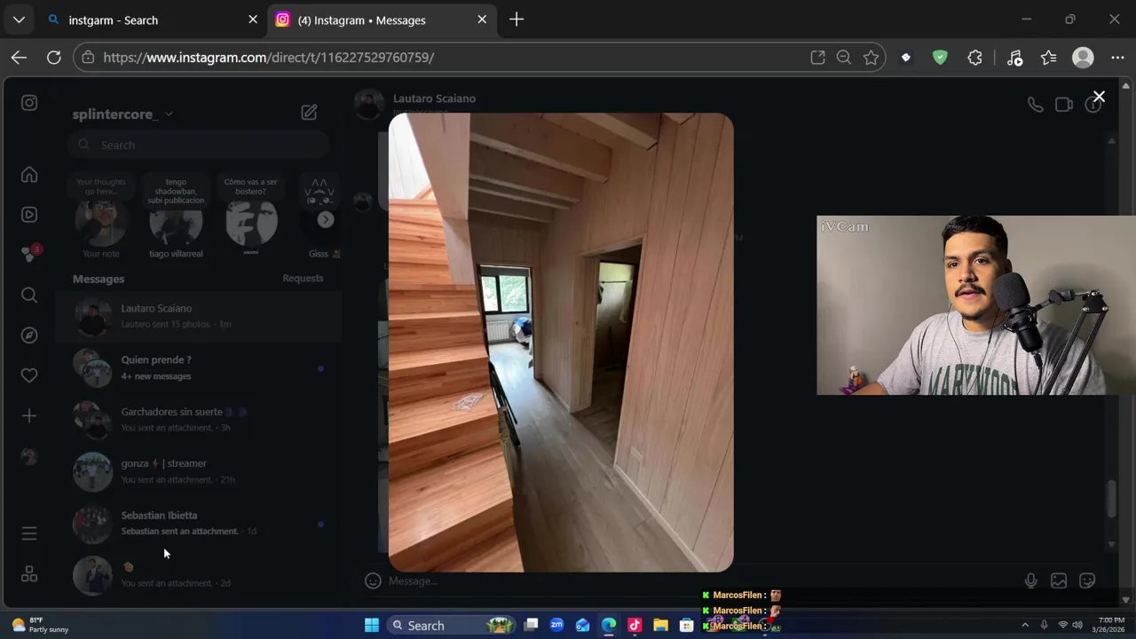Close the 'instgarm - Search' tab
Image resolution: width=1136 pixels, height=639 pixels.
[253, 20]
